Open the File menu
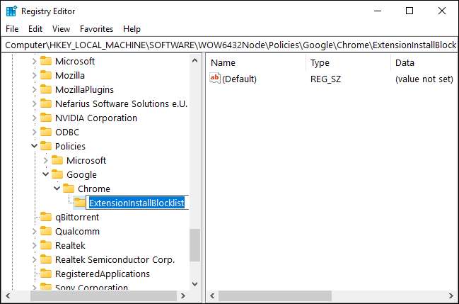The width and height of the screenshot is (459, 304). 12,29
